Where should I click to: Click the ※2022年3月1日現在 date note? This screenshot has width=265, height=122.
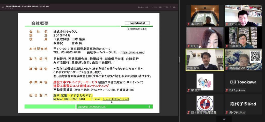137,29
